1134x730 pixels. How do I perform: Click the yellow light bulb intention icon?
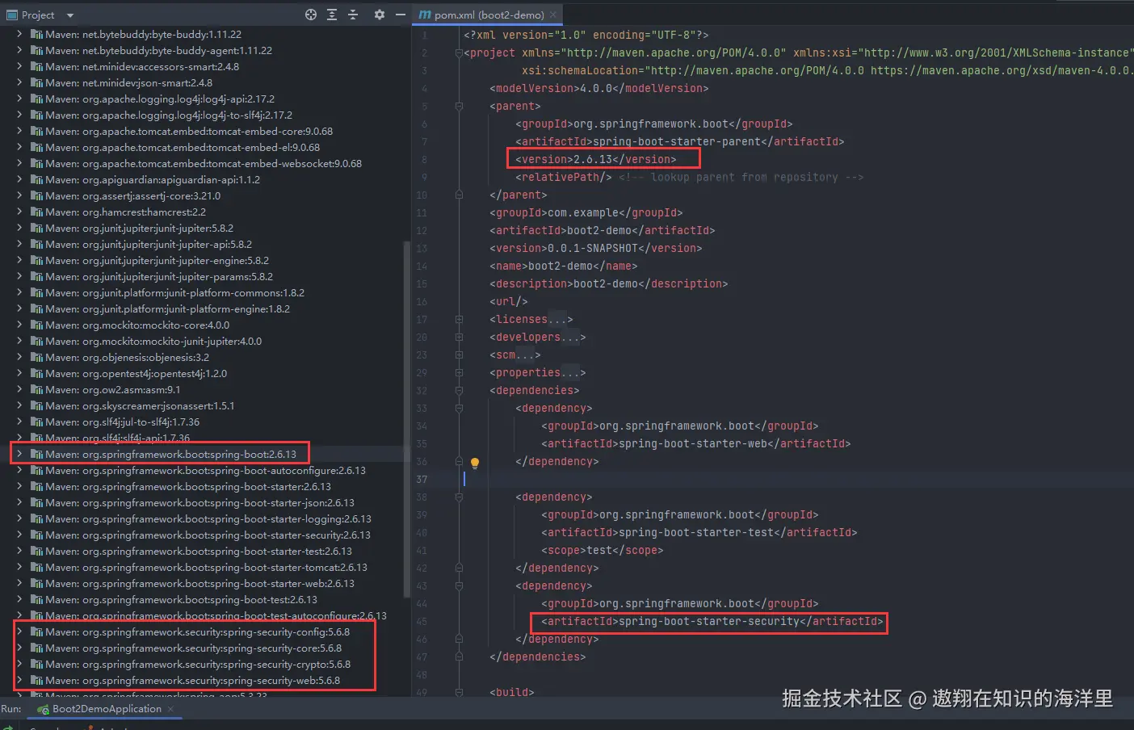[475, 463]
